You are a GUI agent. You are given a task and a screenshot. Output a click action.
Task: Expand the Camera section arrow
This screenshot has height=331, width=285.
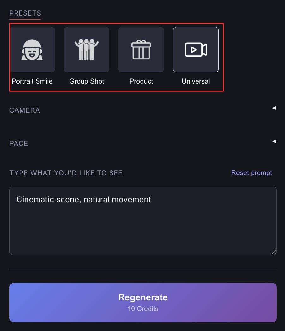tap(274, 108)
